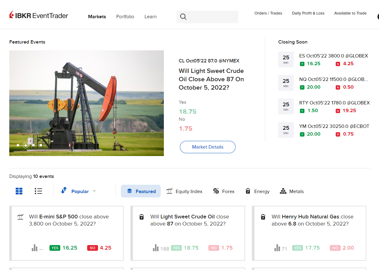Switch to list view layout
The image size is (379, 270).
pyautogui.click(x=38, y=191)
